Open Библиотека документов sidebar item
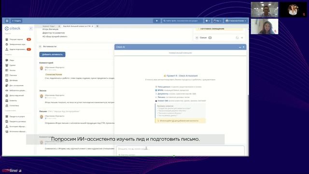The height and width of the screenshot is (174, 309). point(18,90)
